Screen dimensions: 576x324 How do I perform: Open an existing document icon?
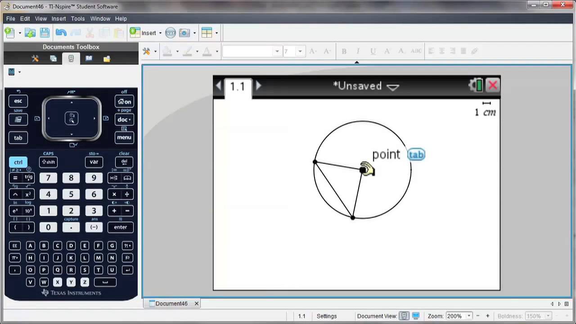tap(30, 32)
